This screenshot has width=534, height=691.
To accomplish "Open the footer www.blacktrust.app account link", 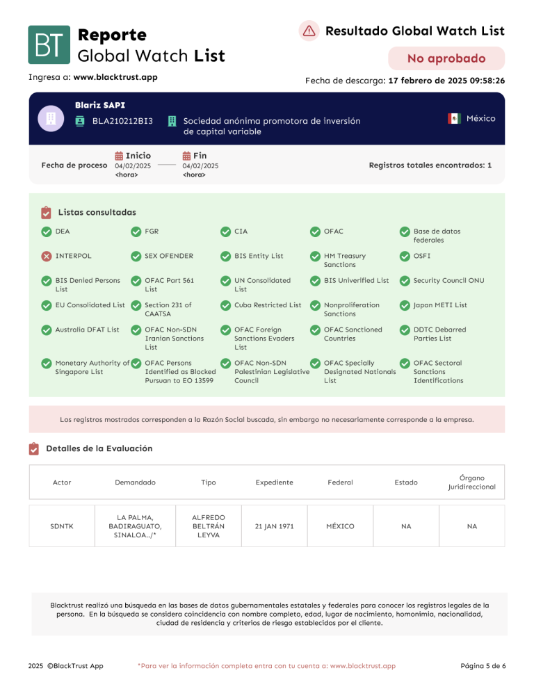I will point(363,666).
